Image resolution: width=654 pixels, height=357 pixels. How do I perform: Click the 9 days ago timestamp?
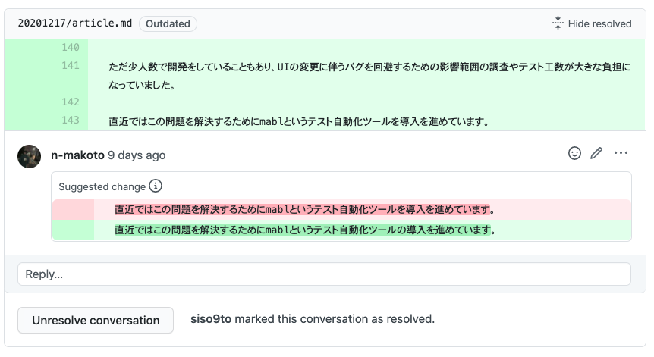coord(137,155)
